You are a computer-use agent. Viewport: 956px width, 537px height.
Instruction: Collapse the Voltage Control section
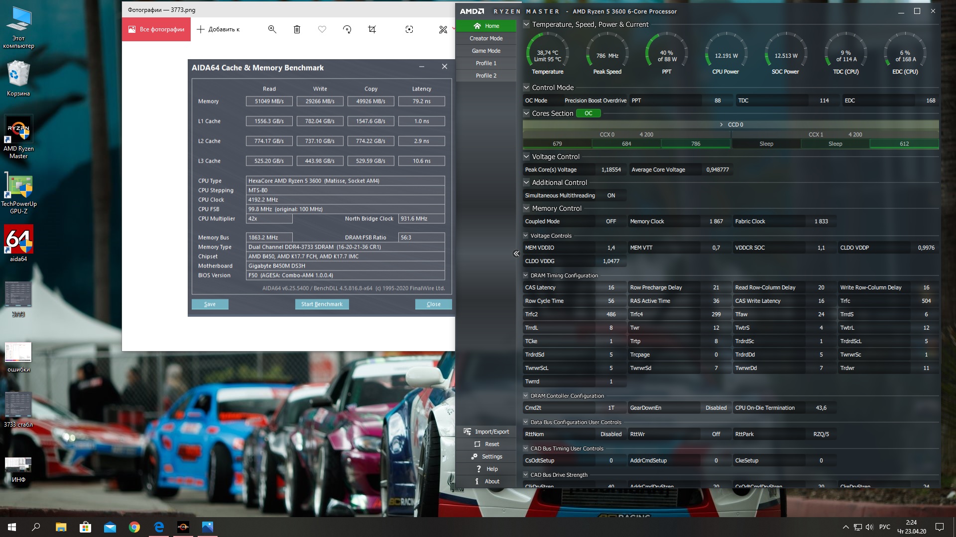point(526,157)
